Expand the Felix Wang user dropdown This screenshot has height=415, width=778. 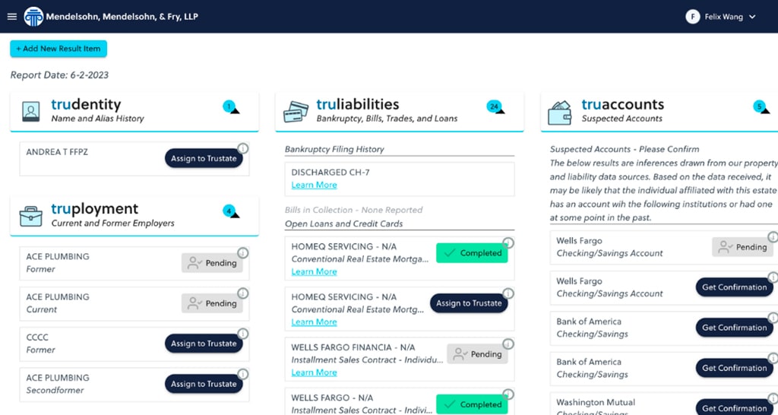pos(752,17)
